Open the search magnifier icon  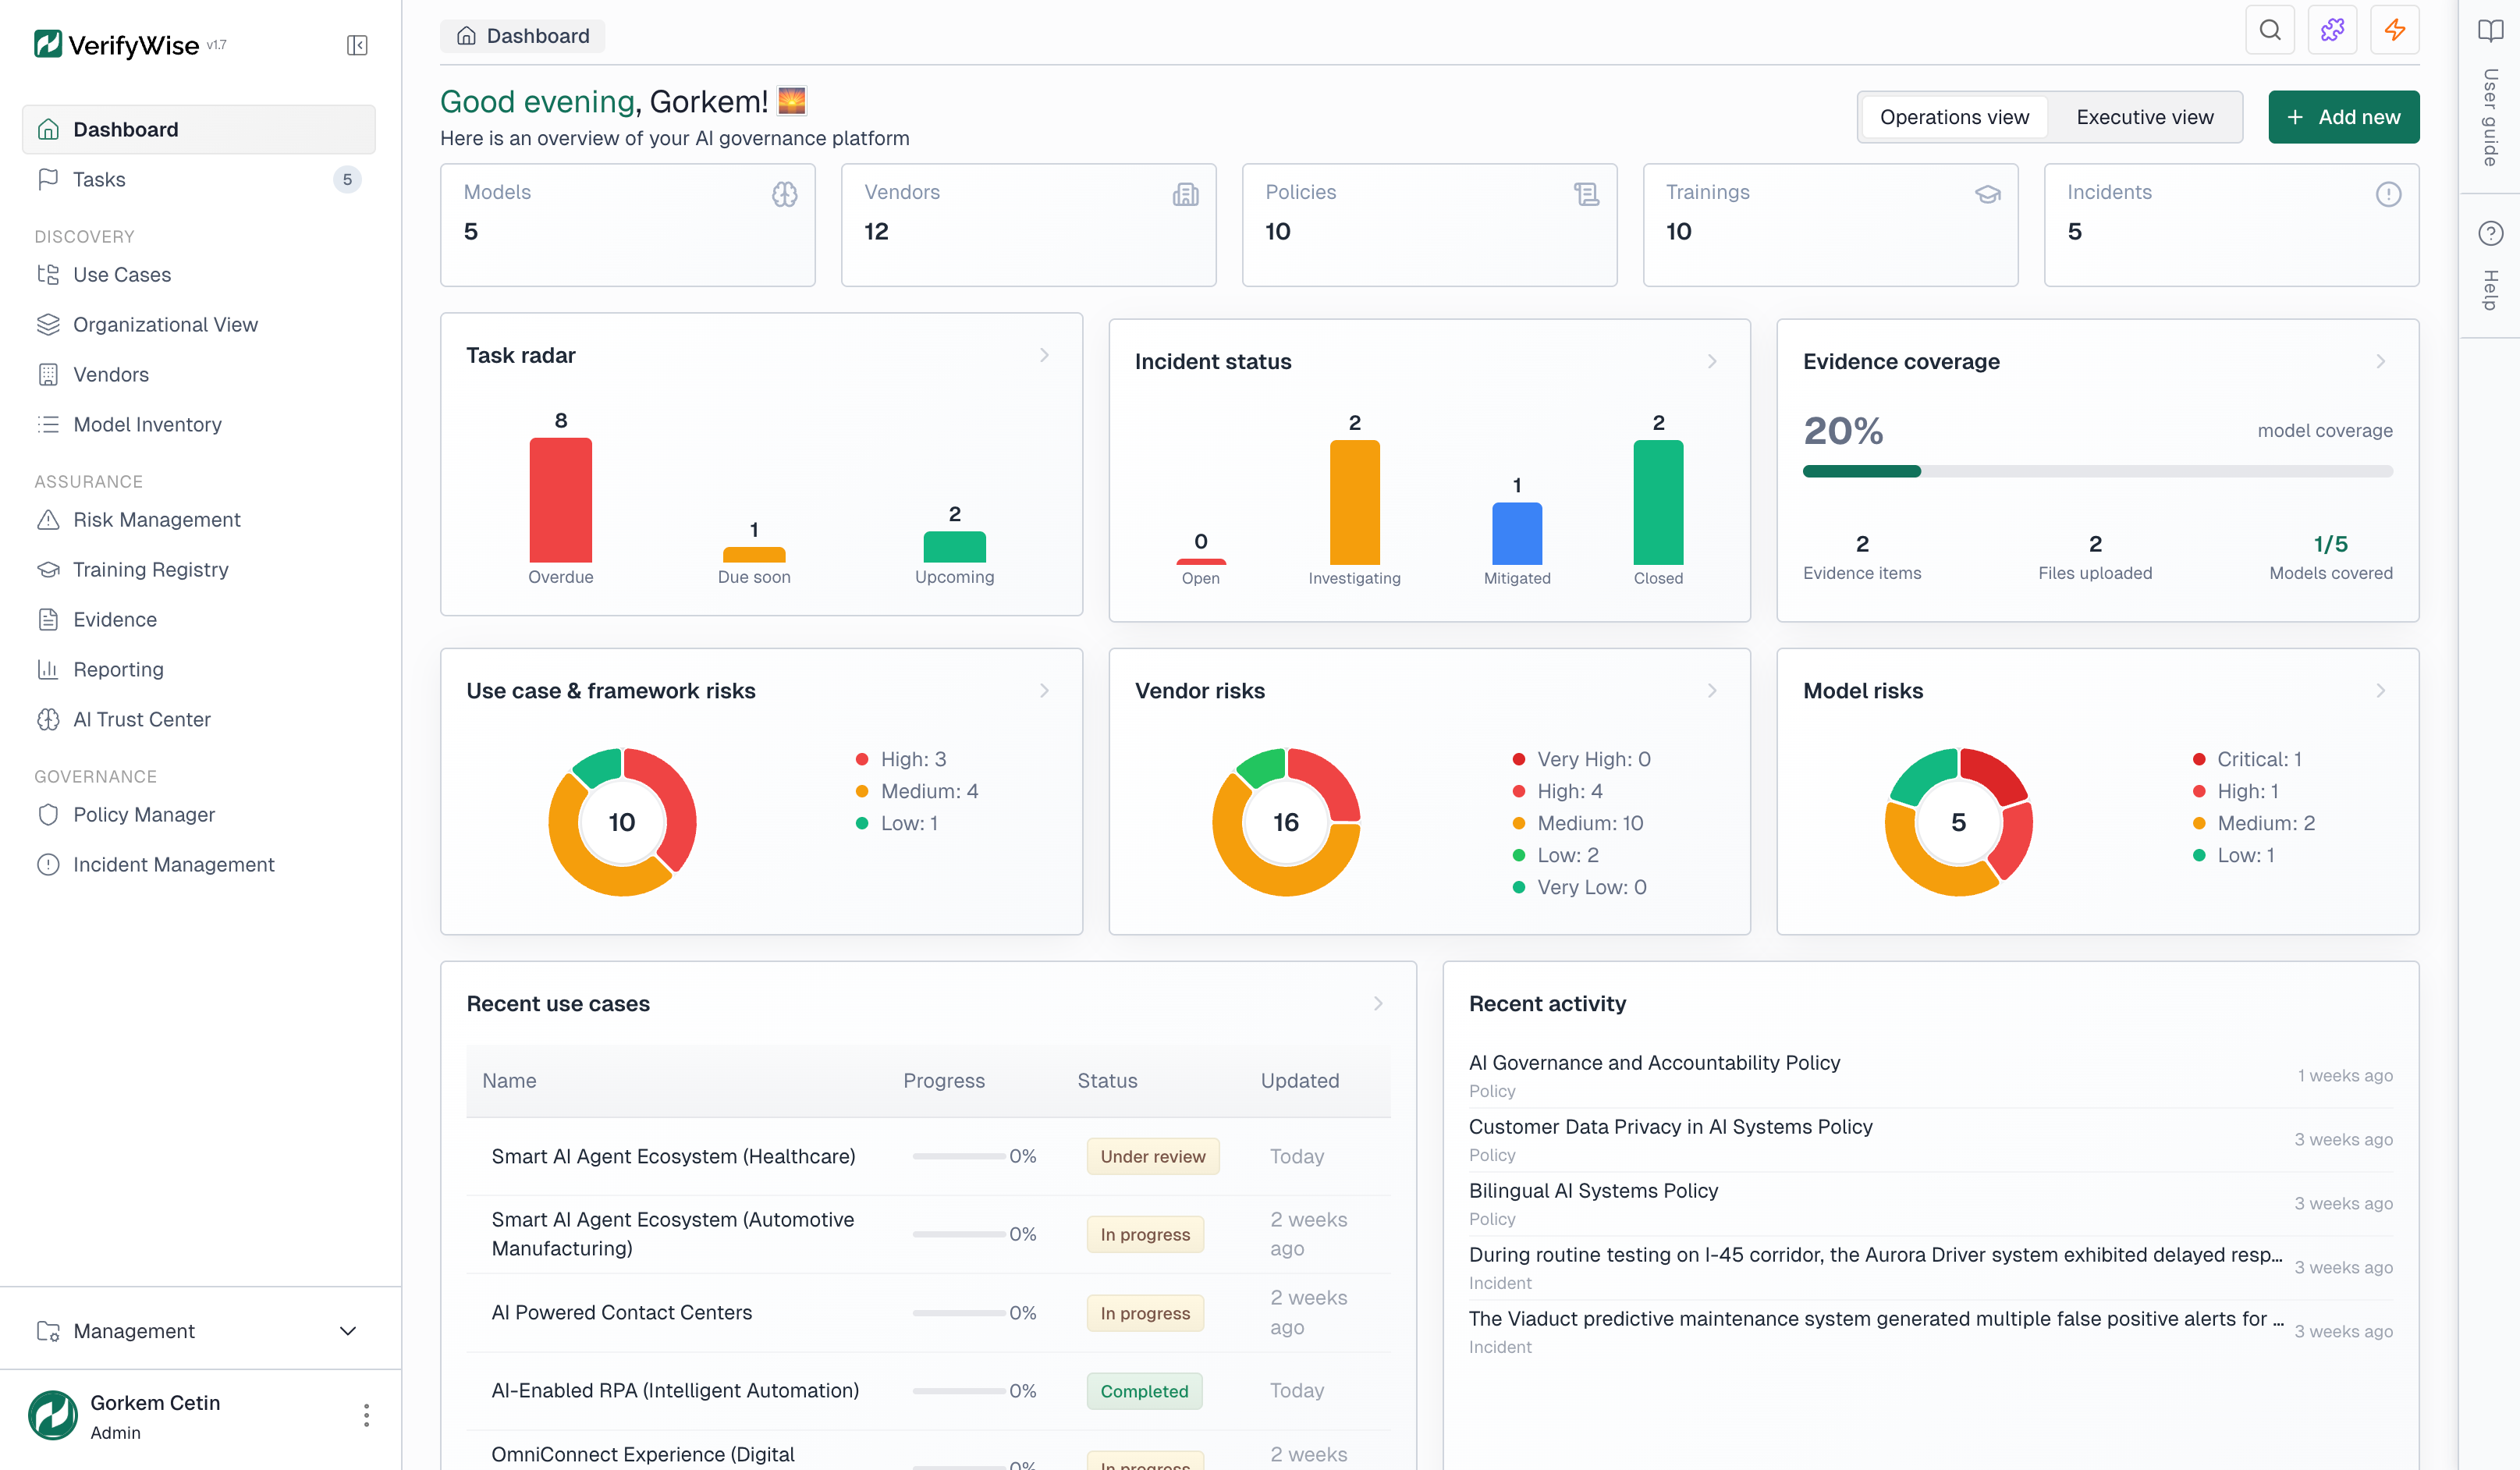(x=2270, y=30)
